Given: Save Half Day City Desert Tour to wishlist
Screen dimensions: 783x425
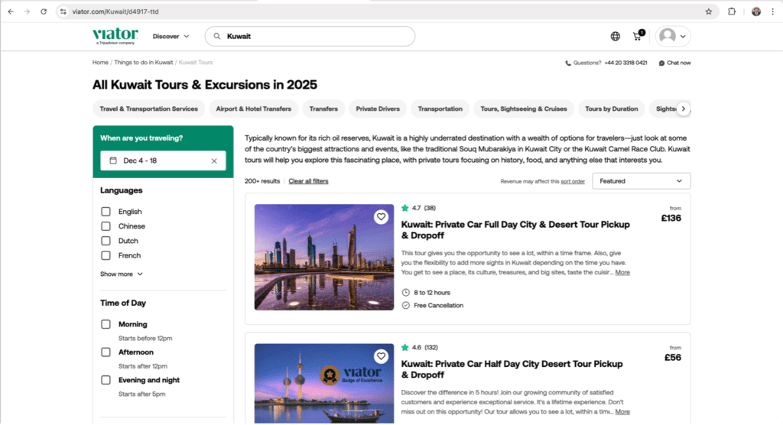Looking at the screenshot, I should (x=381, y=356).
